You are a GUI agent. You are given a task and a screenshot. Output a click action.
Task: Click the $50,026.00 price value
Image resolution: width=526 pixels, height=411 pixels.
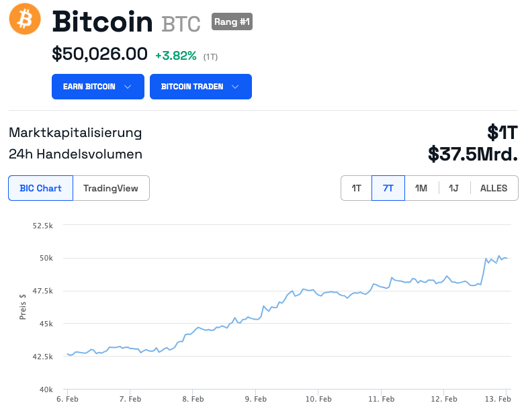99,54
